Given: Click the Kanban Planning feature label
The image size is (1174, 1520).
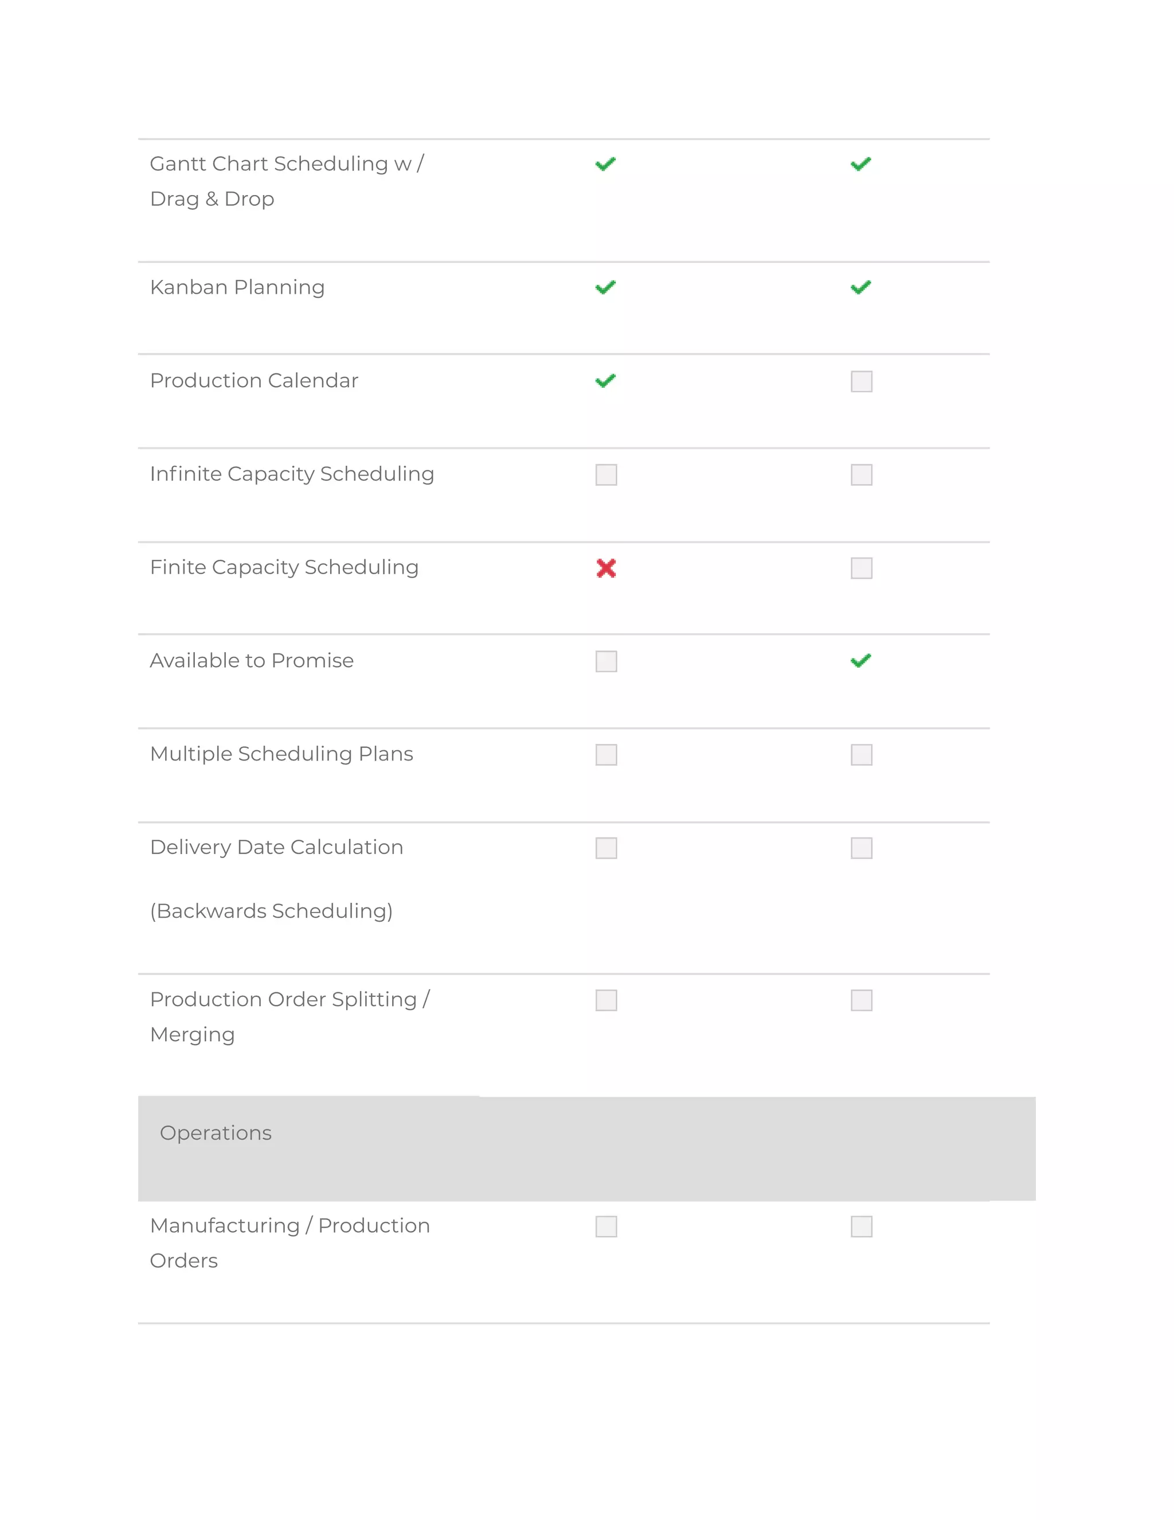Looking at the screenshot, I should coord(237,287).
